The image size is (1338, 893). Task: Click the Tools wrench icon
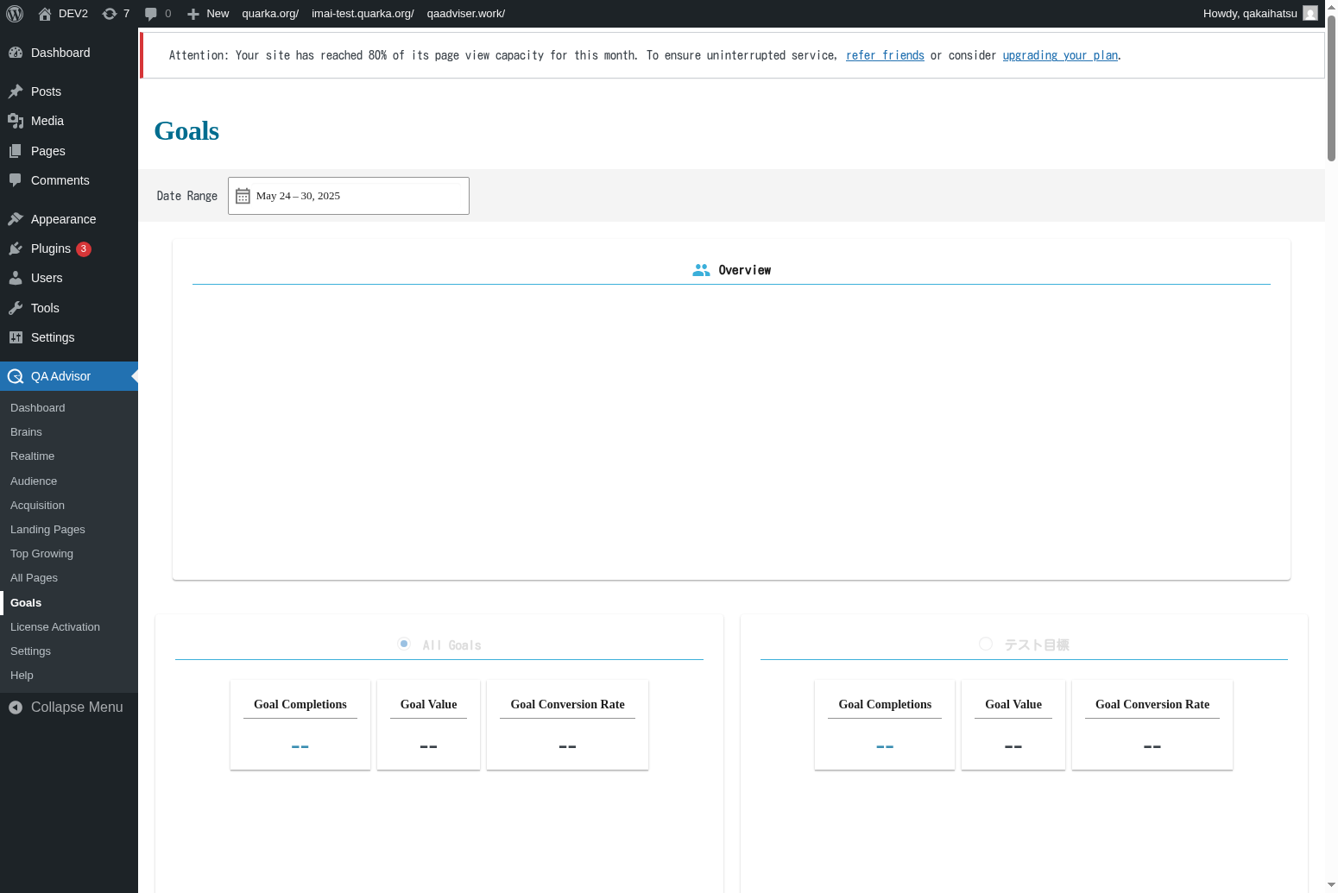(x=16, y=308)
